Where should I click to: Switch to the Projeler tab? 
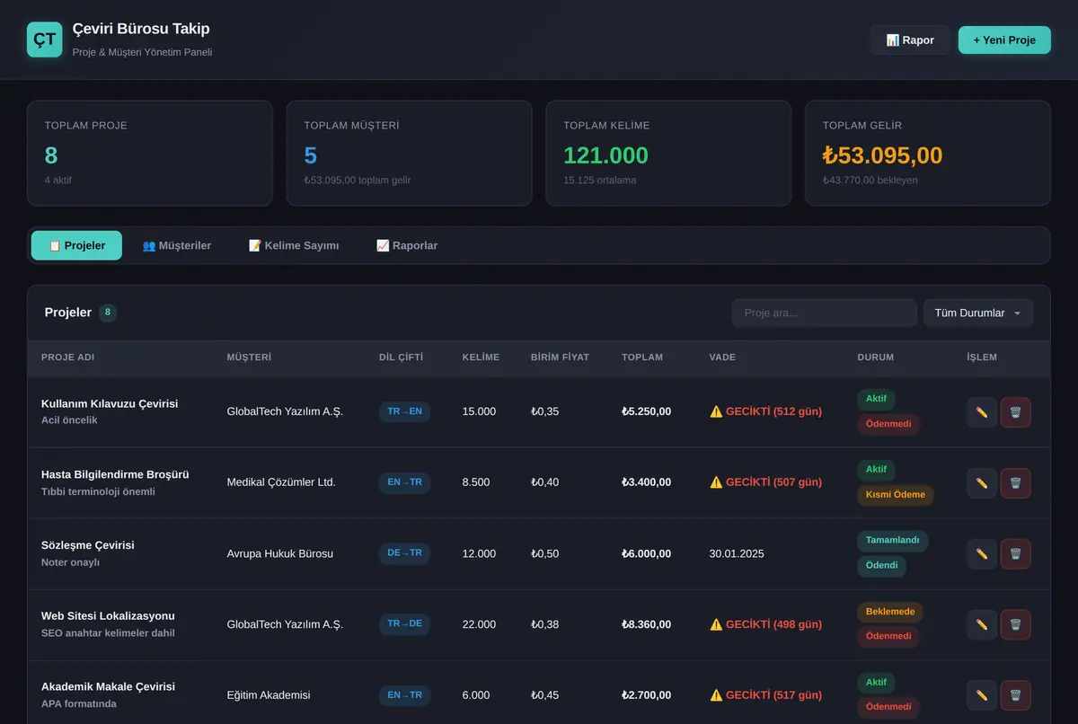(76, 245)
